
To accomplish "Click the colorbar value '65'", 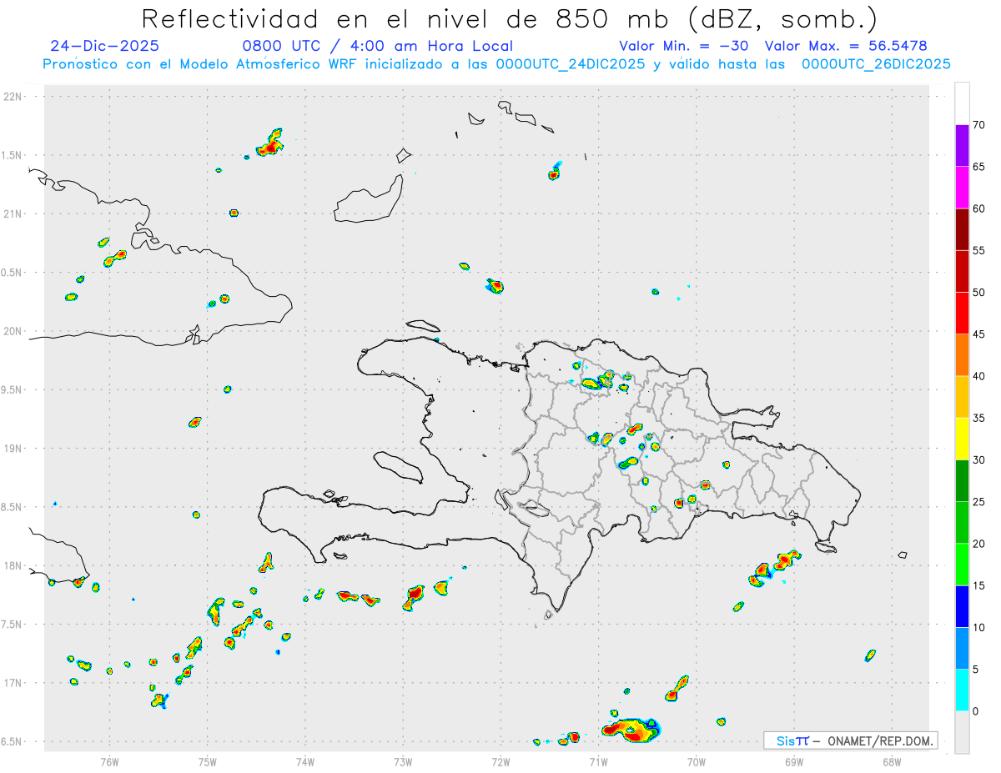I will [979, 167].
